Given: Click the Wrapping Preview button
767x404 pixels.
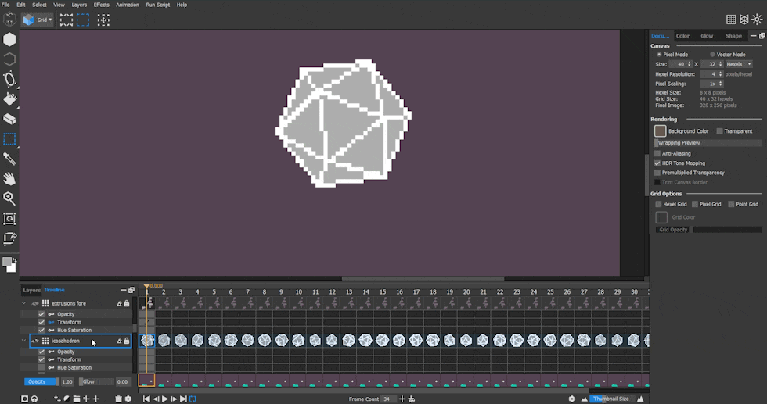Looking at the screenshot, I should (708, 143).
